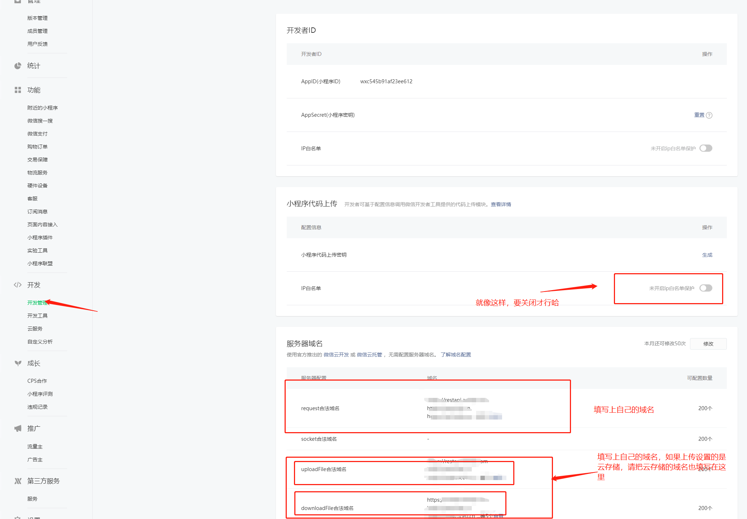Toggle IP whitelist switch under 开发者ID
This screenshot has width=747, height=519.
pos(706,148)
